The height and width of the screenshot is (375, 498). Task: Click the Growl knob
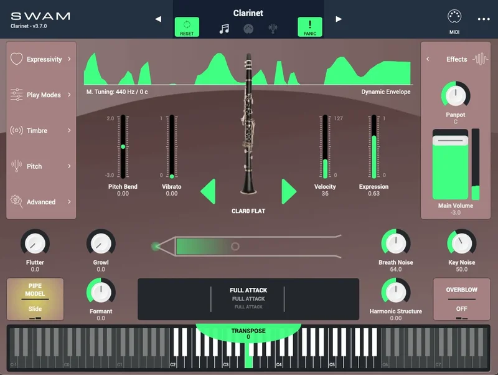point(101,243)
